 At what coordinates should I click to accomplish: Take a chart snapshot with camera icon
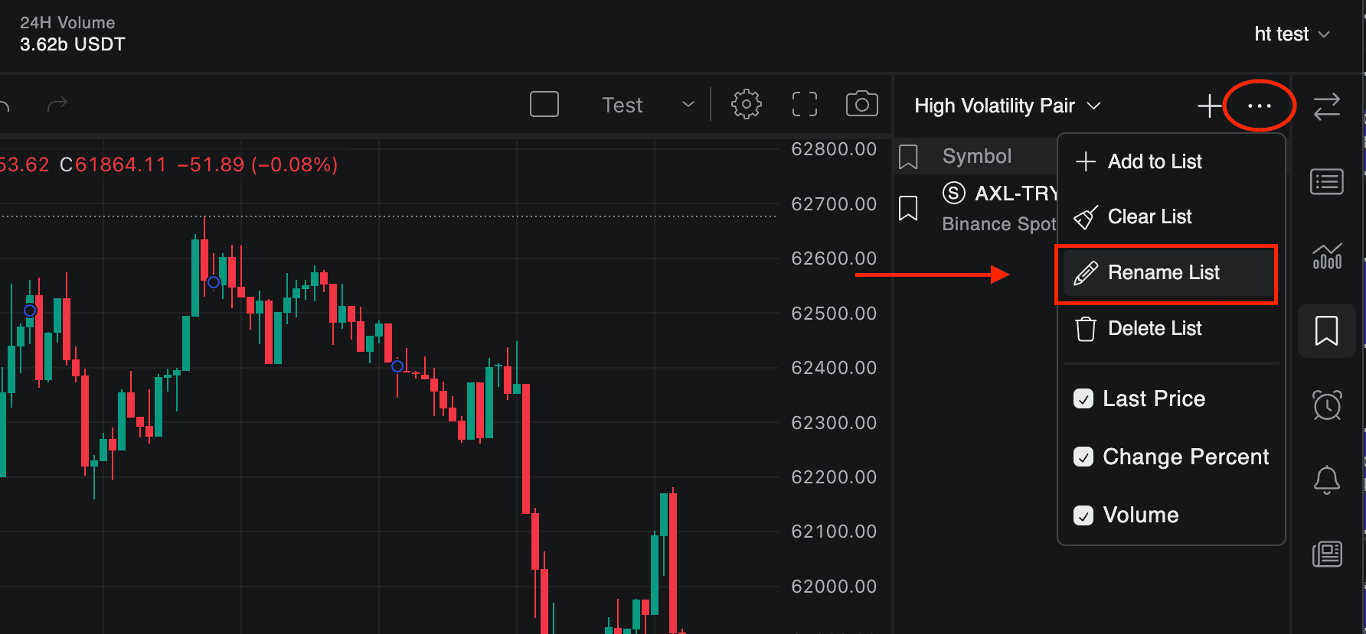coord(861,104)
